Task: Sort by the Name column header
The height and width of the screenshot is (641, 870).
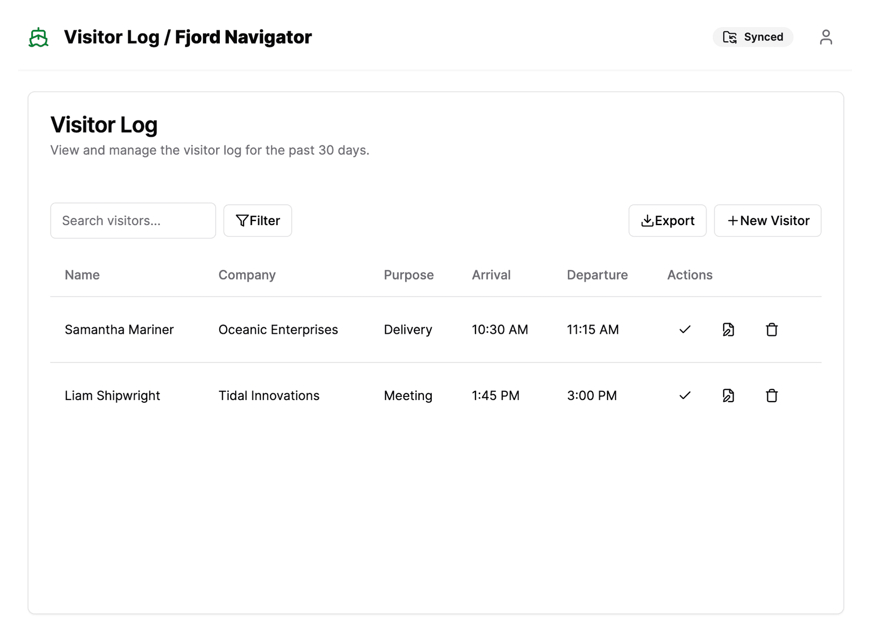Action: tap(82, 275)
